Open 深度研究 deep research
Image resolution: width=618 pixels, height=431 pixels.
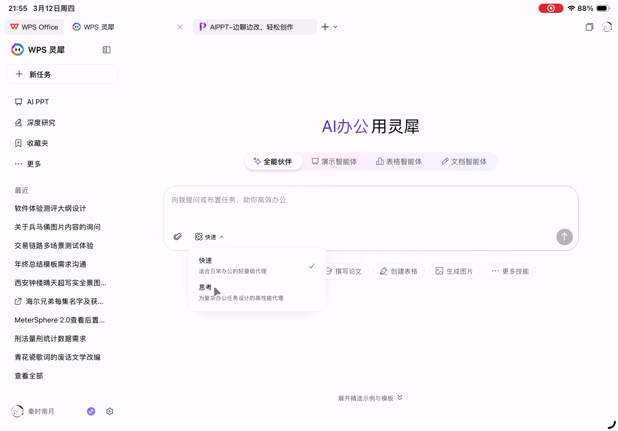pyautogui.click(x=41, y=122)
